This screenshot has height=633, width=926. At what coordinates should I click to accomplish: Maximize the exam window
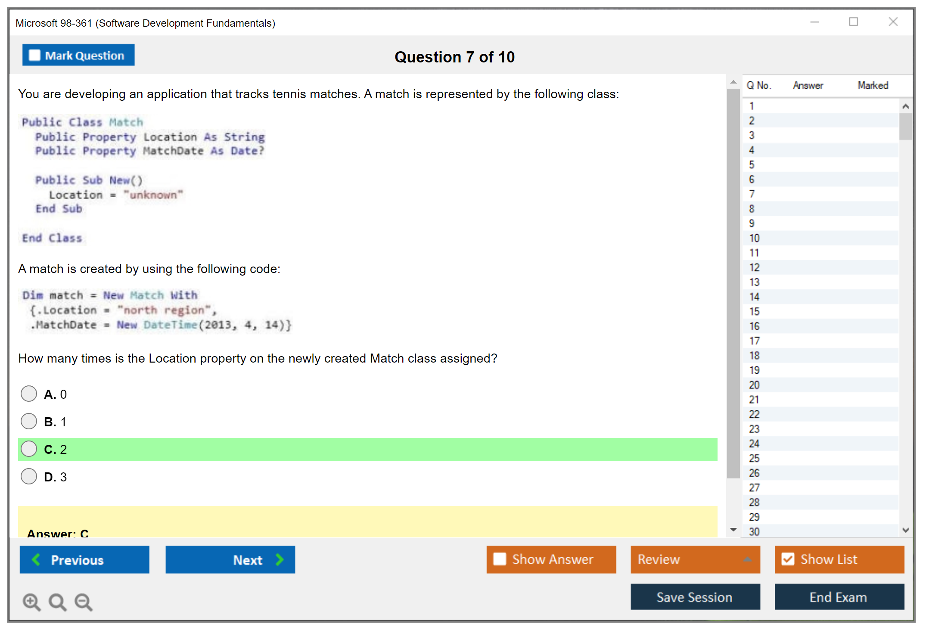[x=853, y=22]
